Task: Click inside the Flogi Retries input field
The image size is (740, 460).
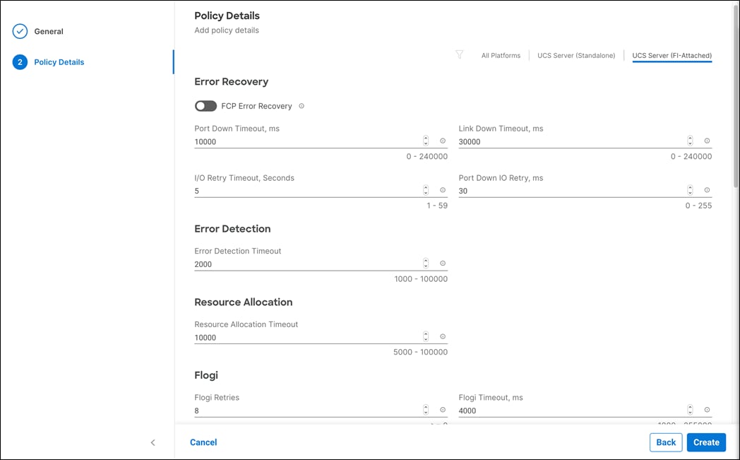Action: pos(282,410)
